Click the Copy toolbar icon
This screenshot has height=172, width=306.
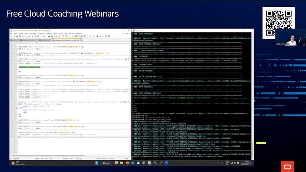click(x=35, y=36)
